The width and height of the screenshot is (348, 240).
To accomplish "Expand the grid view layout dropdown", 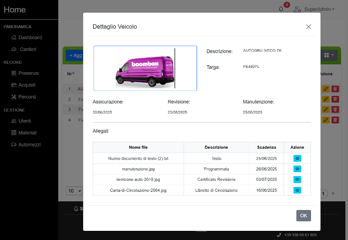I will (x=329, y=55).
